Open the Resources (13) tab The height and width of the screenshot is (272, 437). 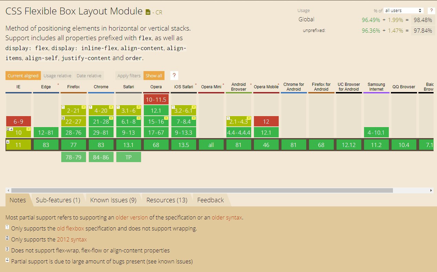(x=167, y=200)
